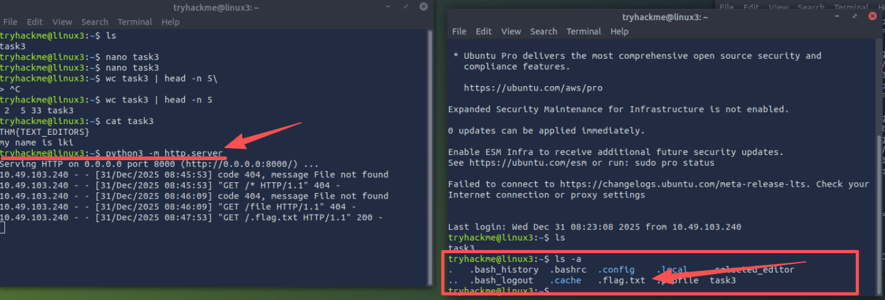Open File menu in right front terminal
The height and width of the screenshot is (300, 885).
(459, 31)
